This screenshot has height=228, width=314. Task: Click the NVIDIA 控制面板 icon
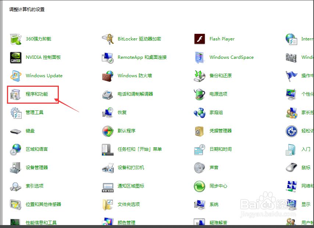[x=16, y=57]
